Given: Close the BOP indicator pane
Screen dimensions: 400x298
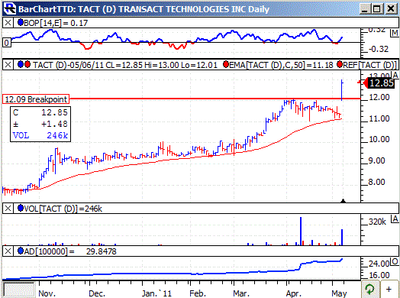Looking at the screenshot, I should (8, 23).
